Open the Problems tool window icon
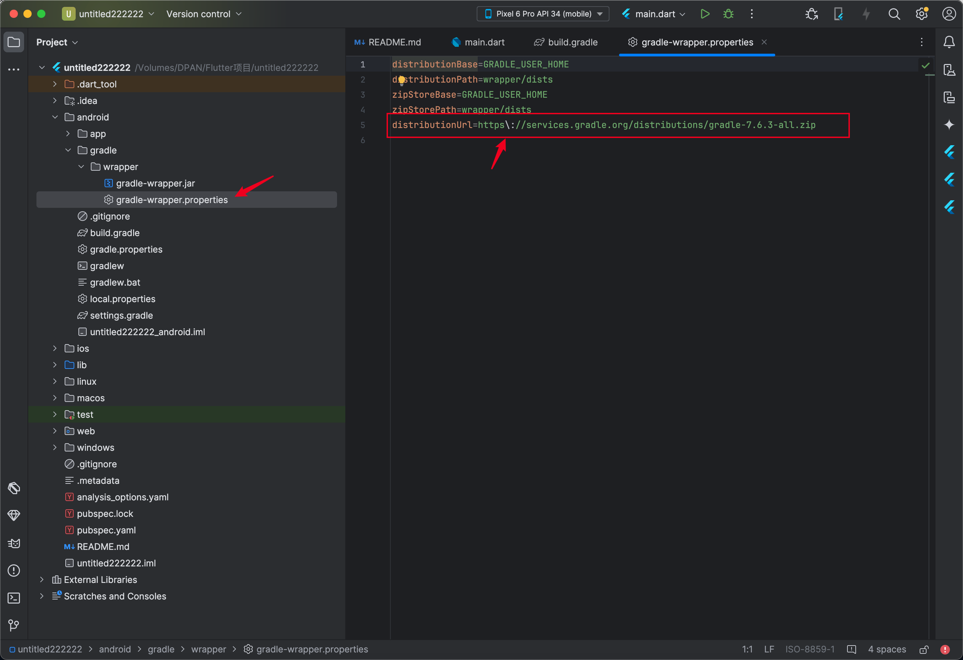Screen dimensions: 963x660 click(x=14, y=571)
